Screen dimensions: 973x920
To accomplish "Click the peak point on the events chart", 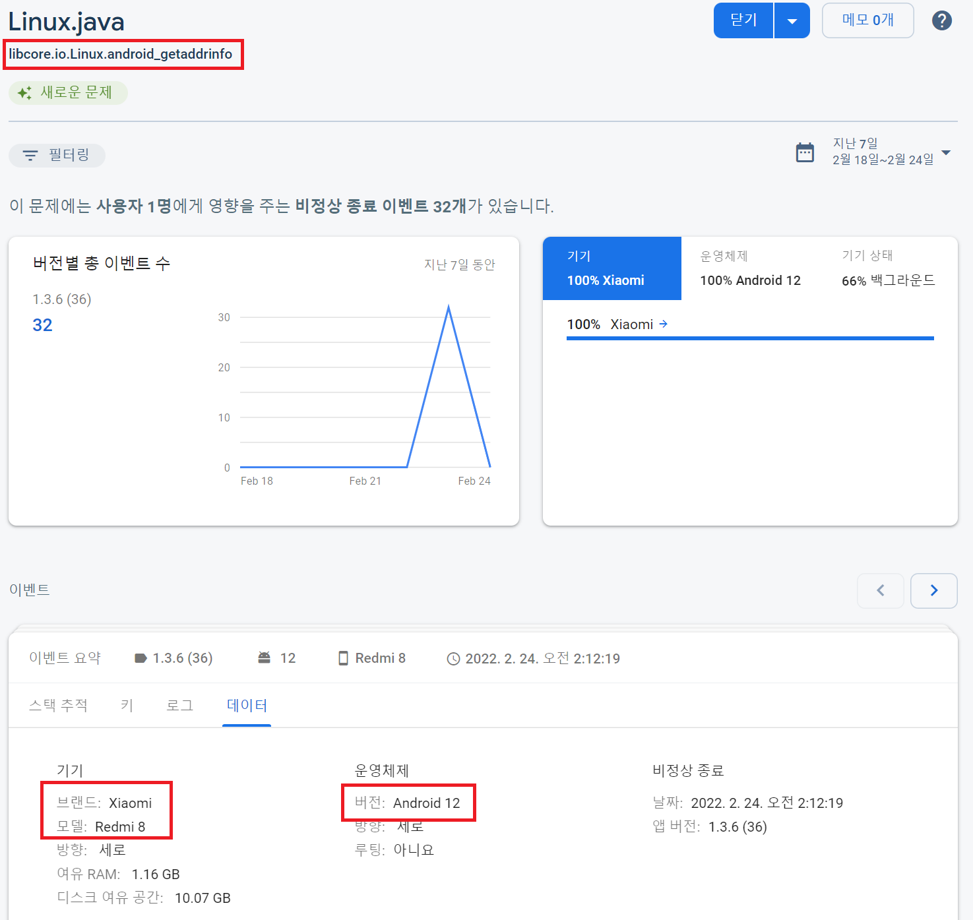I will 449,307.
